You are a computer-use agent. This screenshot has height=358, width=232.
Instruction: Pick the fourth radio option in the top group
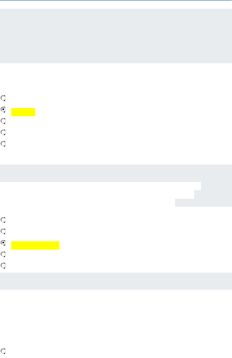(3, 132)
